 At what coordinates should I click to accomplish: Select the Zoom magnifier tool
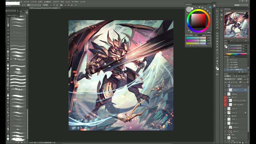pos(218,64)
